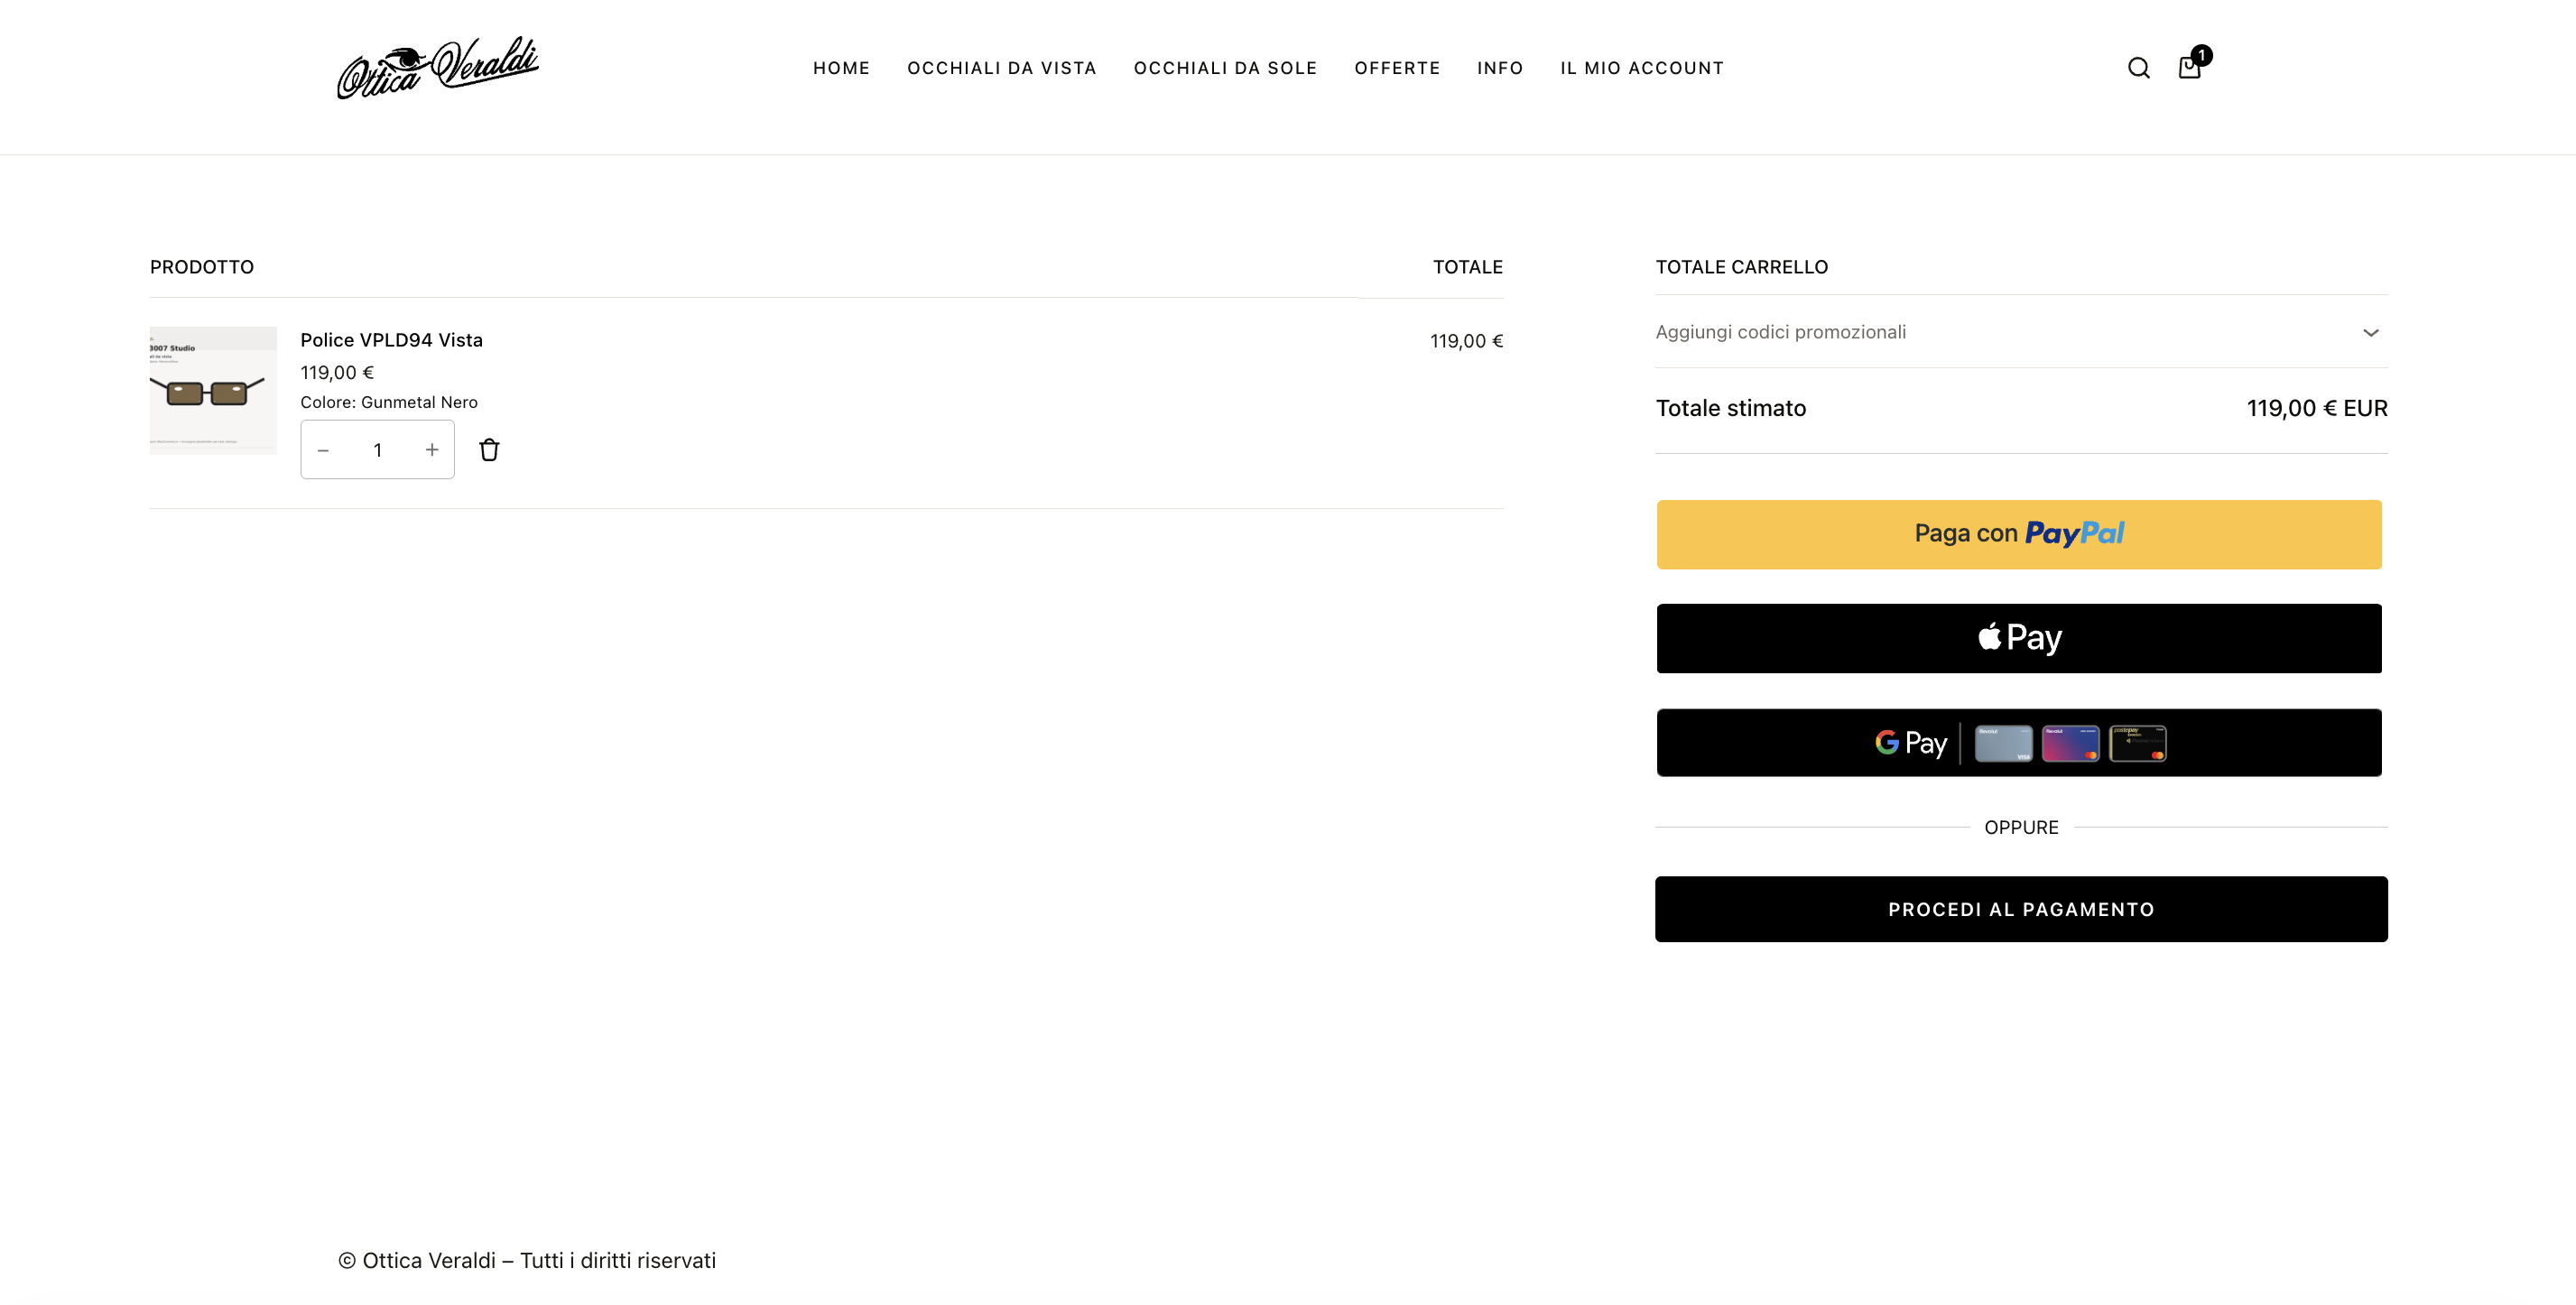Open Il Mio Account page
The height and width of the screenshot is (1305, 2576).
point(1642,68)
